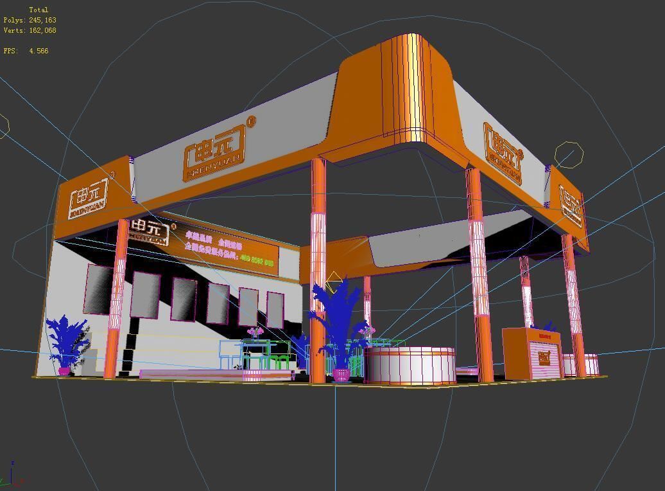Click the XYZ axis tripod gizmo
Viewport: 665px width, 491px height.
[11, 475]
